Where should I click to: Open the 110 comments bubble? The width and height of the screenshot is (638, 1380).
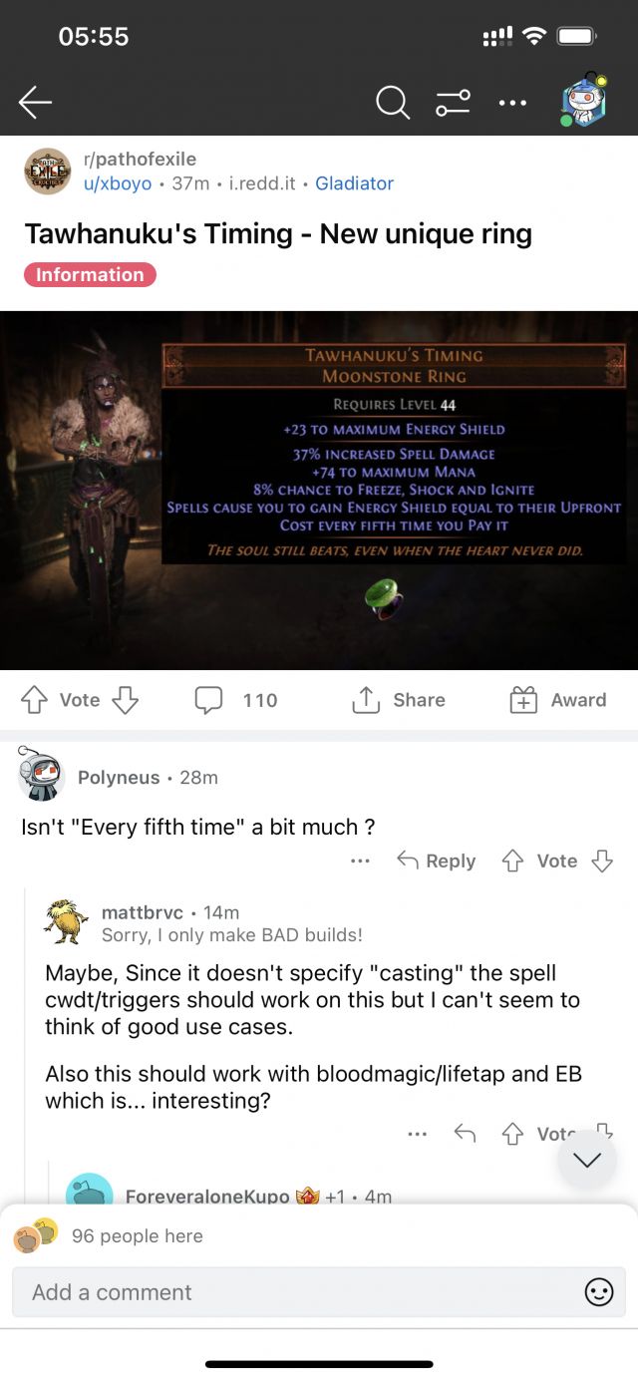pyautogui.click(x=236, y=700)
